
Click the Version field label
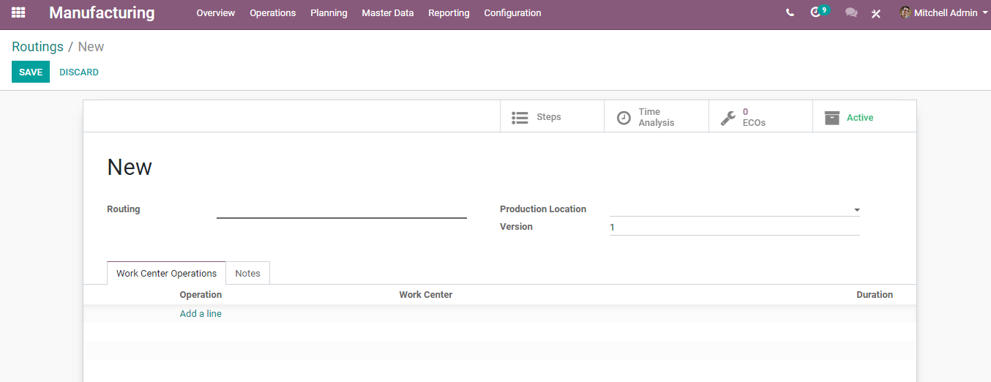(516, 226)
